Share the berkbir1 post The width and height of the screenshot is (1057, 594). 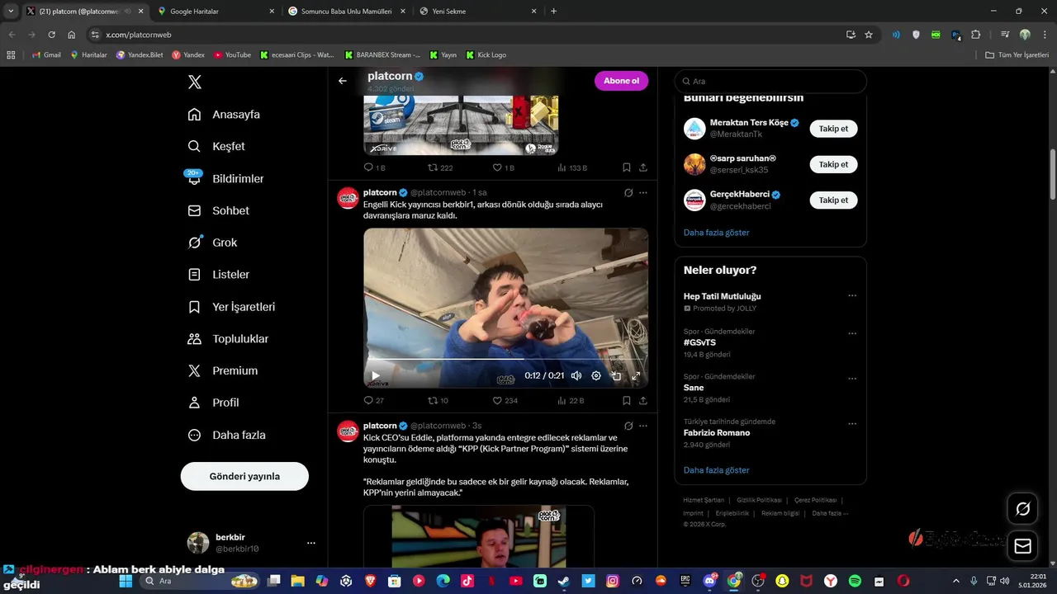click(x=643, y=400)
